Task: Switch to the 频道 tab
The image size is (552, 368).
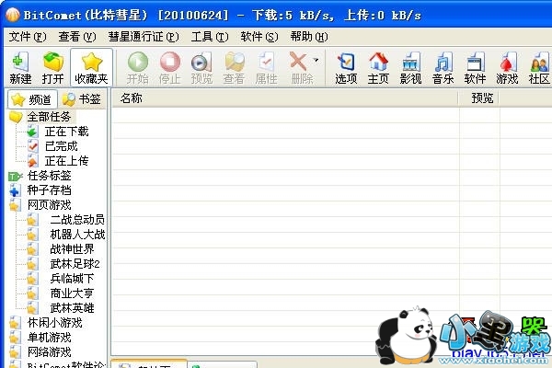Action: pyautogui.click(x=32, y=99)
